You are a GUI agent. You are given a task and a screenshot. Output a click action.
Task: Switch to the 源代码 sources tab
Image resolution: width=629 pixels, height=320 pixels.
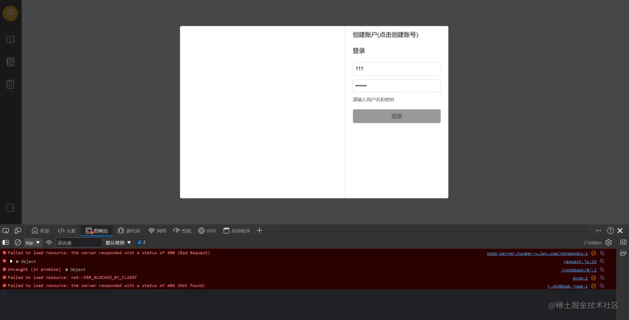click(129, 231)
